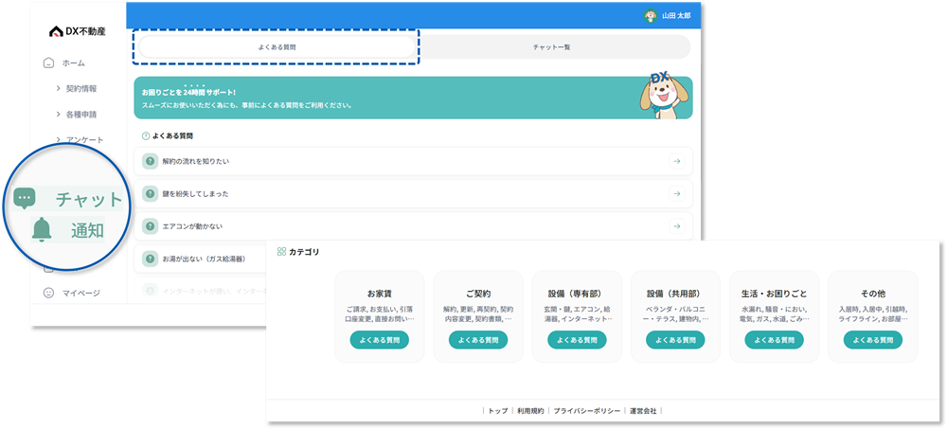Click the DX不動産 logo
Screen dimensions: 947x429
click(x=77, y=31)
